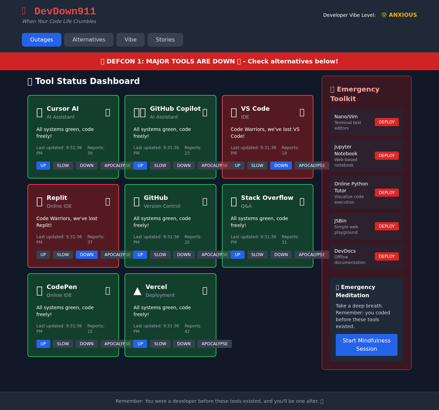Mark VS Code as APOCALYPSE
Viewport: 439px width, 410px height.
(312, 166)
